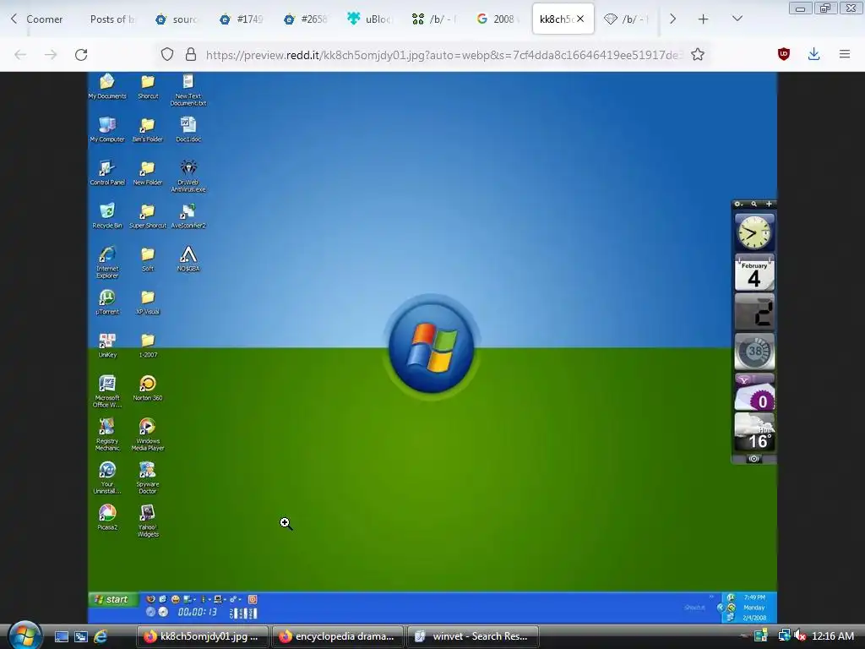
Task: Switch to the 2008 Google tab
Action: pyautogui.click(x=498, y=19)
